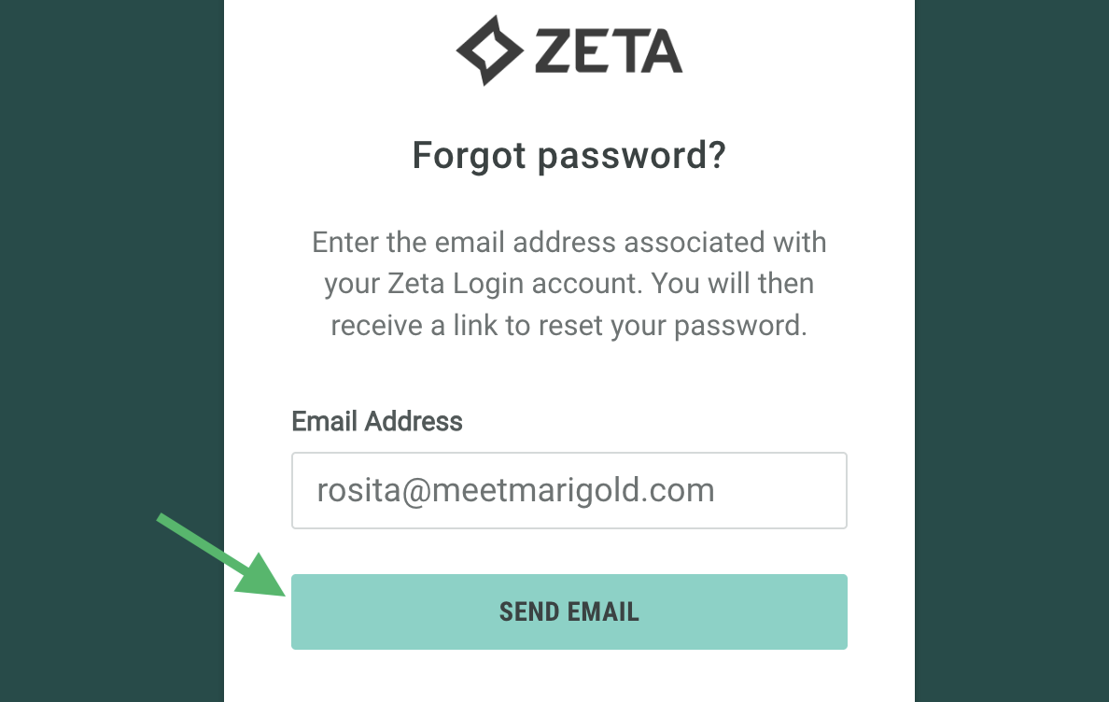Click the "receive a link to reset" line

click(569, 325)
